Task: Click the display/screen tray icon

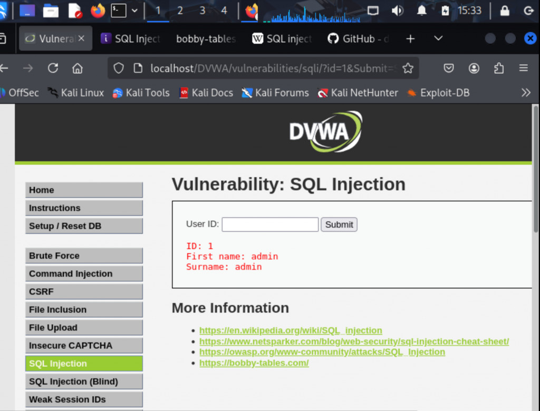Action: coord(373,11)
